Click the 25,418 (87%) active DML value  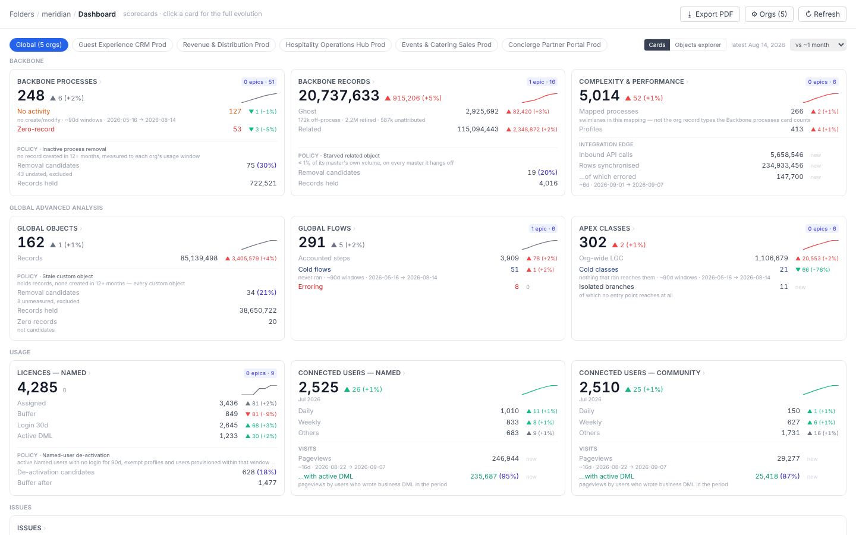coord(778,476)
